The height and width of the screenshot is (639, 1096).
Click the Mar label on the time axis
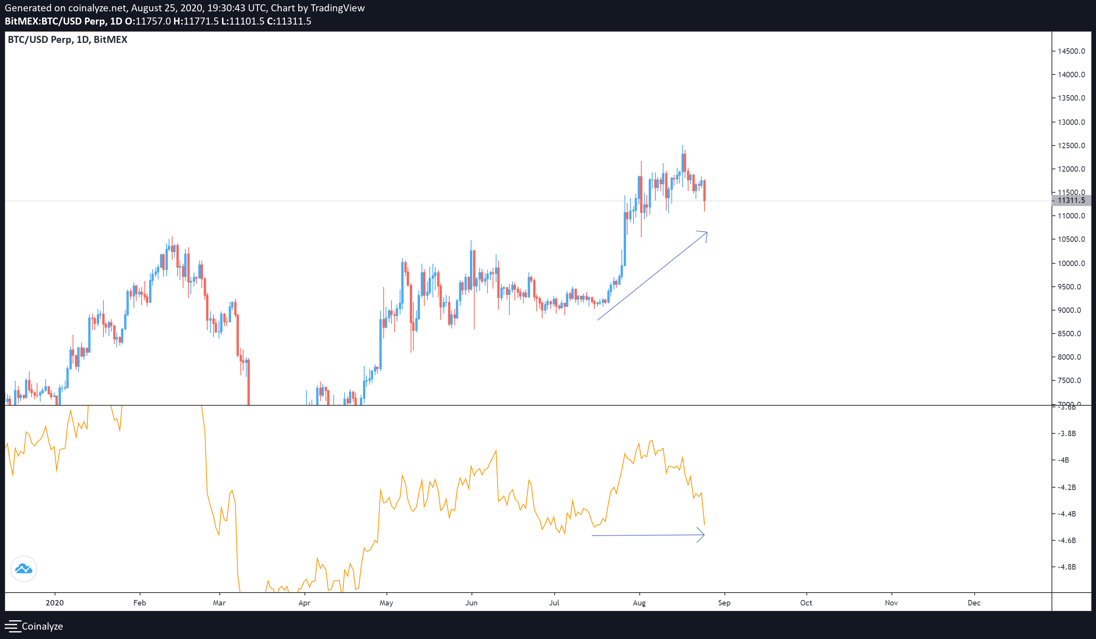pyautogui.click(x=219, y=602)
